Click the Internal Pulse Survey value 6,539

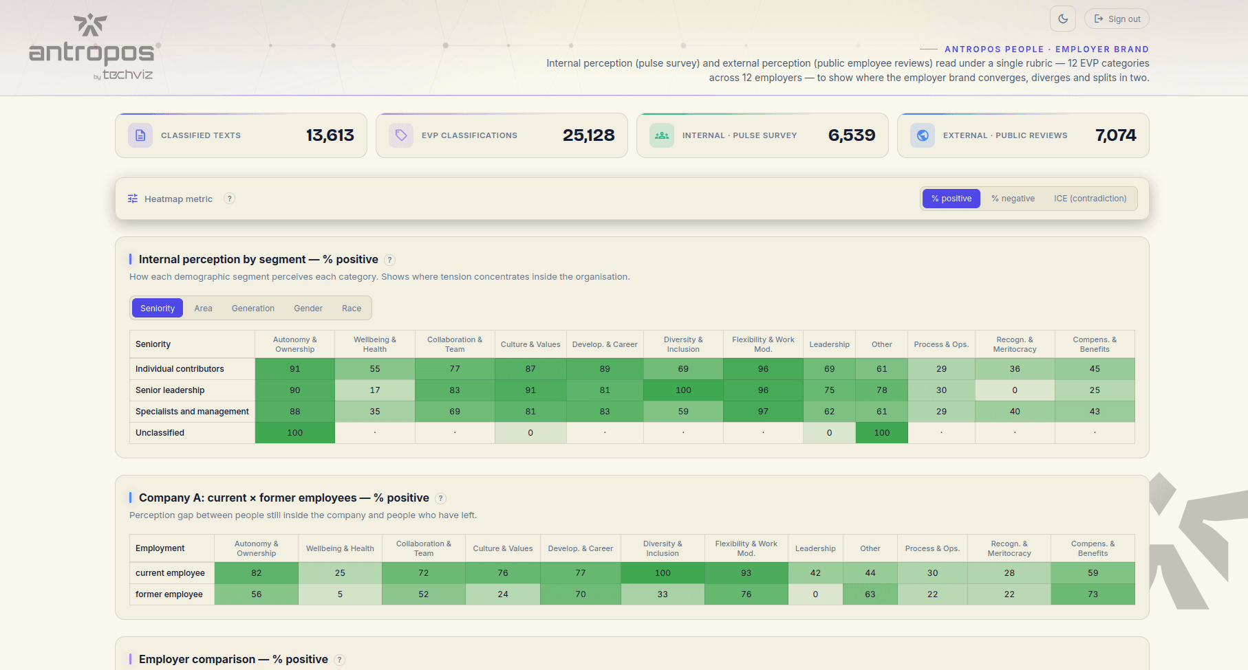tap(852, 135)
